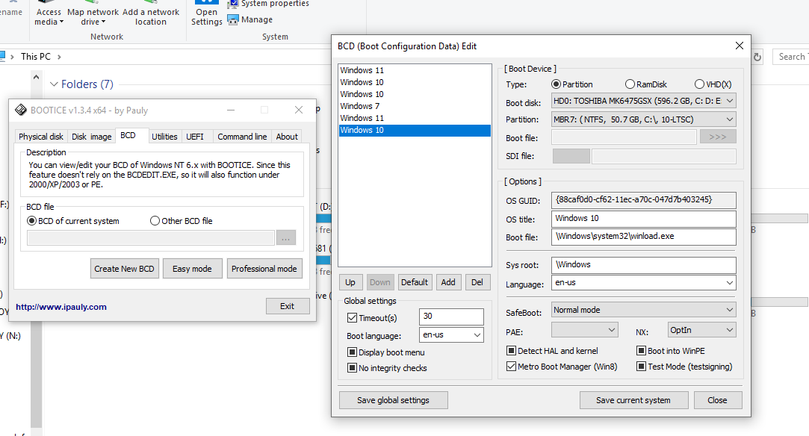
Task: Click the BOOTICE app icon in title bar
Action: [21, 110]
